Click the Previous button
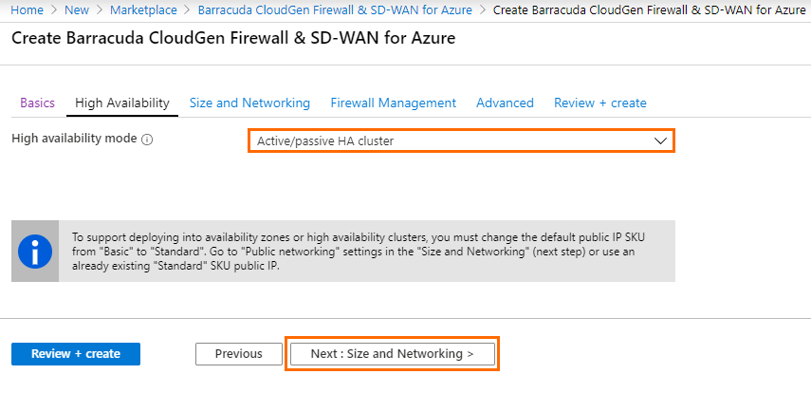Image resolution: width=811 pixels, height=393 pixels. (x=239, y=354)
